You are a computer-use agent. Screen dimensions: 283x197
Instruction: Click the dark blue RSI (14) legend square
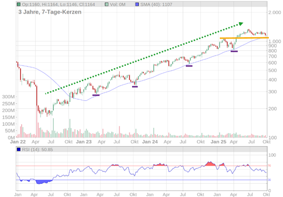tap(19, 150)
